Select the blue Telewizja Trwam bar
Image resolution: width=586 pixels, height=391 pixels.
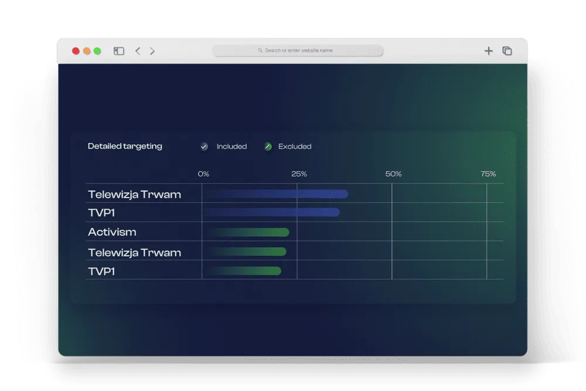point(275,194)
